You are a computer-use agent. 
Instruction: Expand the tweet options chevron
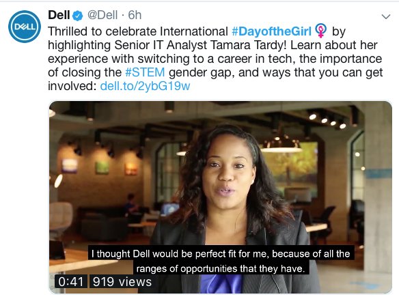386,17
